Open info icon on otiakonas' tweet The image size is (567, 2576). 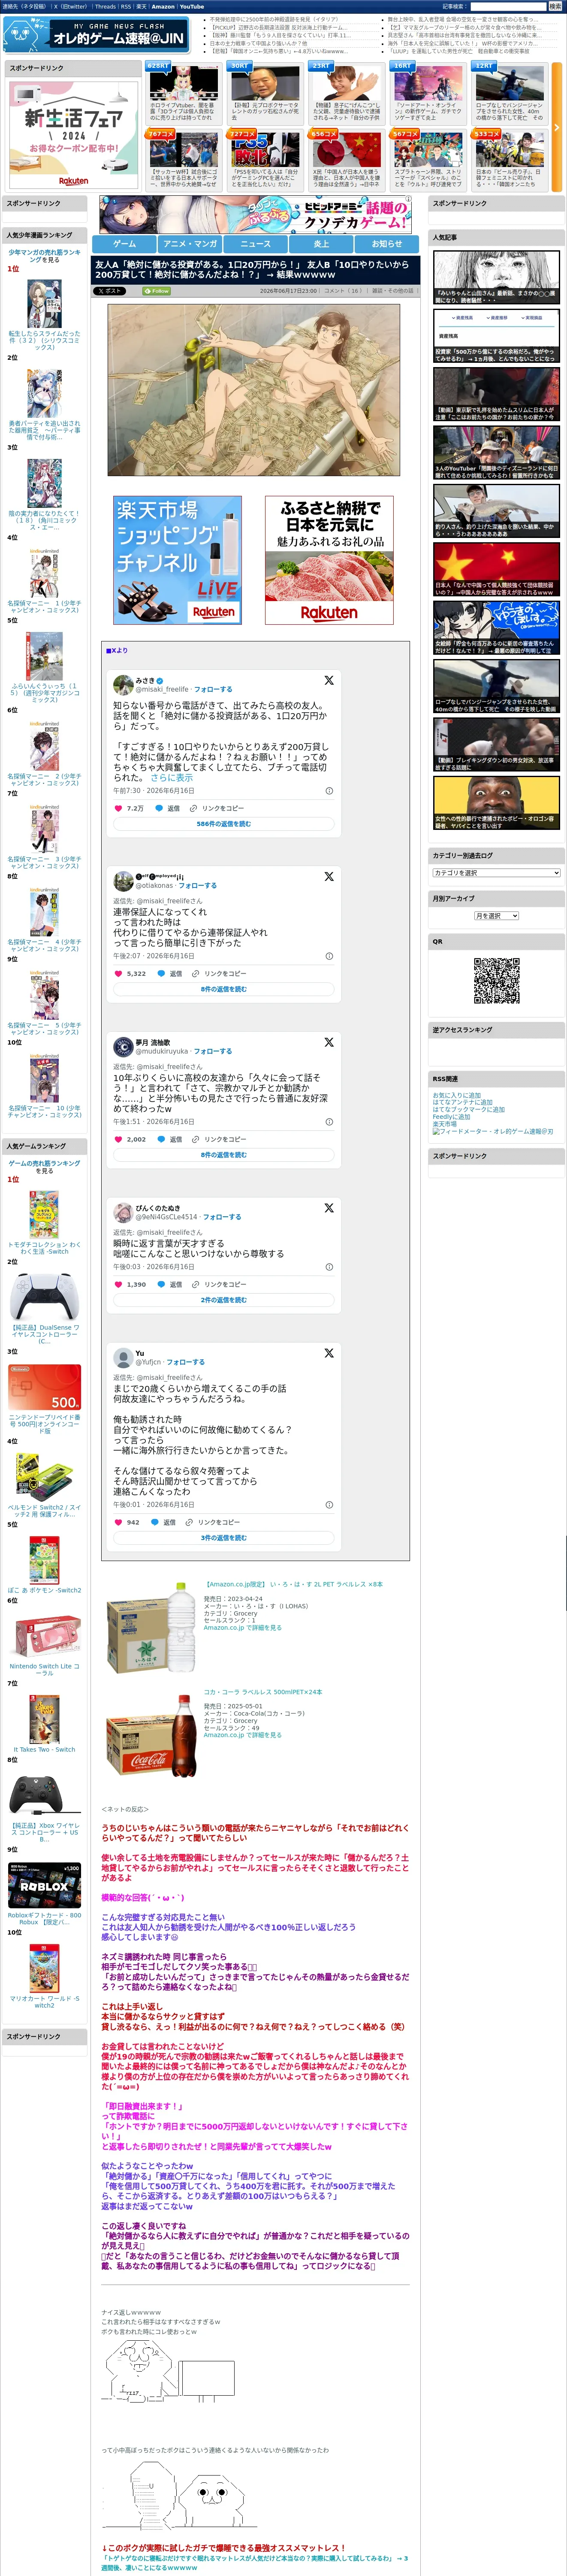point(329,956)
